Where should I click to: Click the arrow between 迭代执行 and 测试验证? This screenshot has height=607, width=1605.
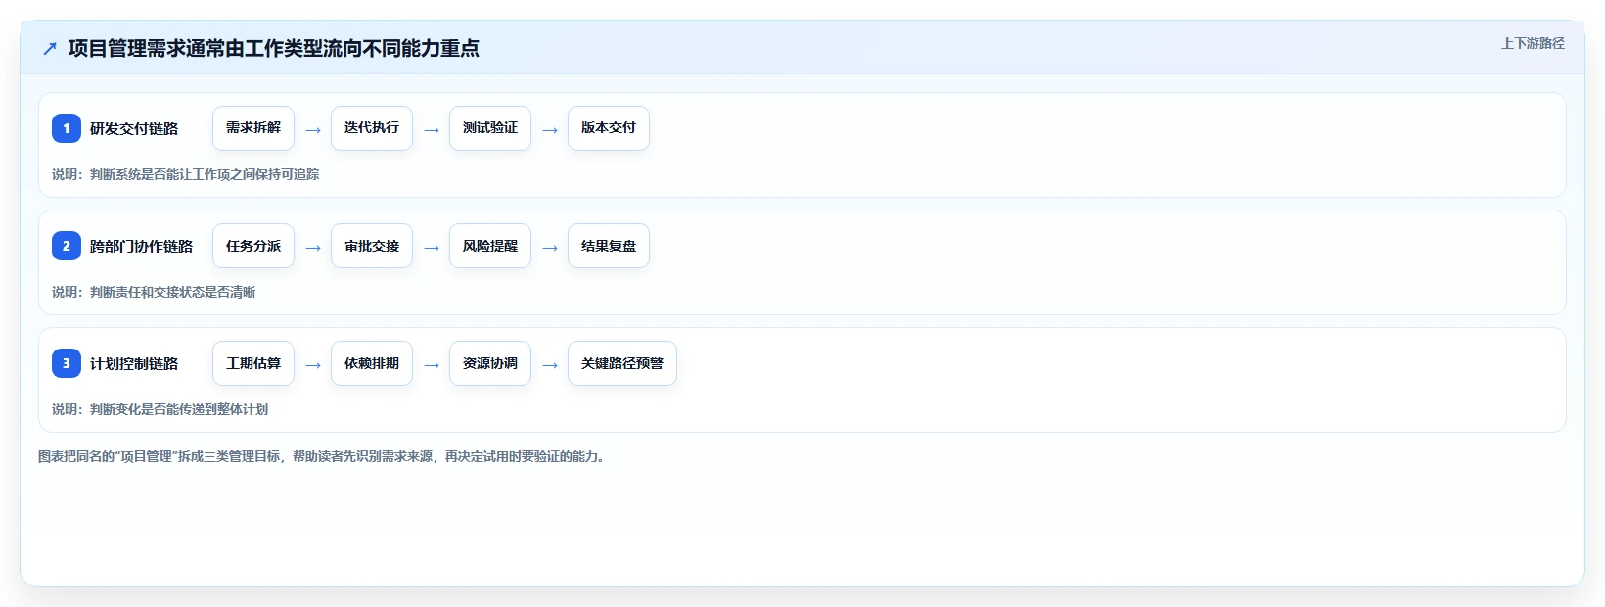click(x=432, y=130)
